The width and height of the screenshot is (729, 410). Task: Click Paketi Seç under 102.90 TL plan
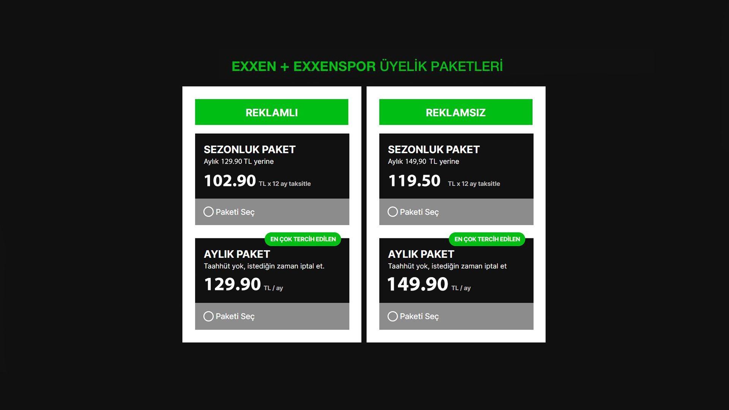[x=235, y=212]
